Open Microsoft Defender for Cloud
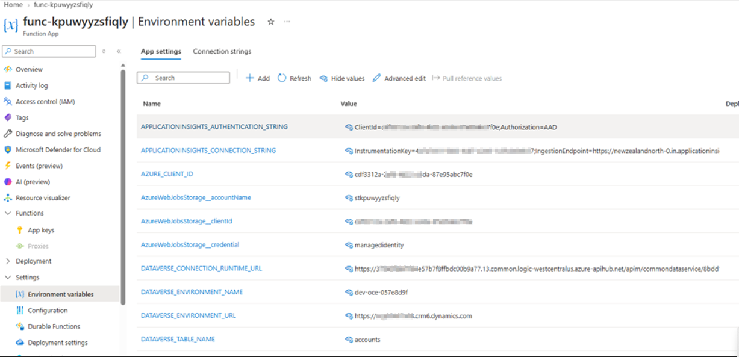The height and width of the screenshot is (357, 739). (58, 149)
